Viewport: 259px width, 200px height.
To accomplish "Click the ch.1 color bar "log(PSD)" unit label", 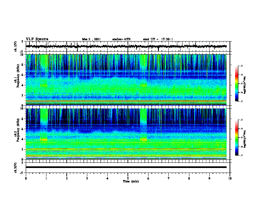I will pyautogui.click(x=245, y=85).
